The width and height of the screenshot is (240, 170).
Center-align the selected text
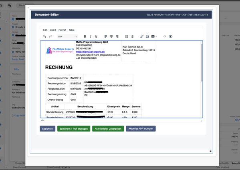111,36
